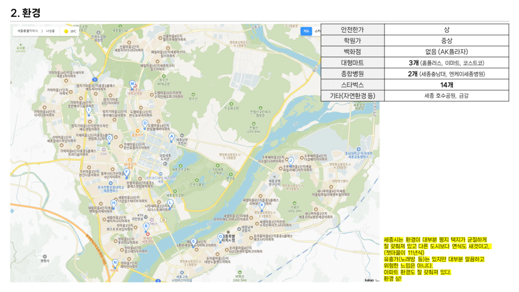Click the AK플라자 label on map
519x292 pixels.
pyautogui.click(x=130, y=166)
